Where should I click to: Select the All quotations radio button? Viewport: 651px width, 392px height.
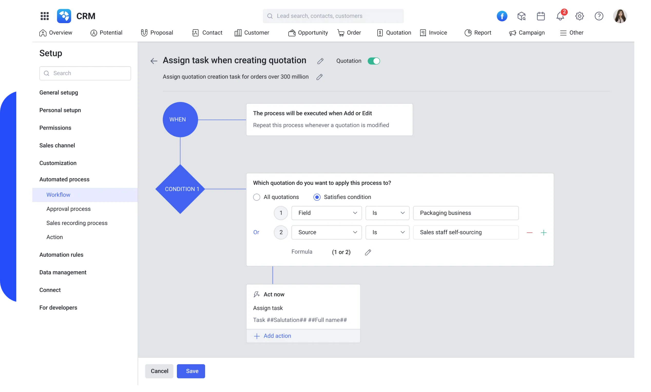coord(256,197)
